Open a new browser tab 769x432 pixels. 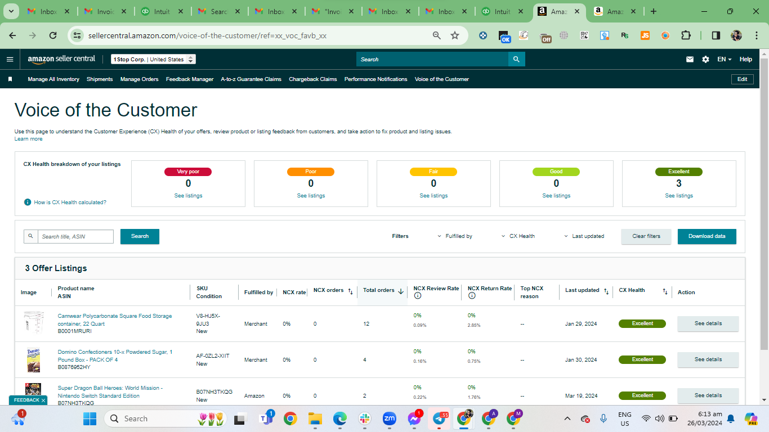pos(653,11)
